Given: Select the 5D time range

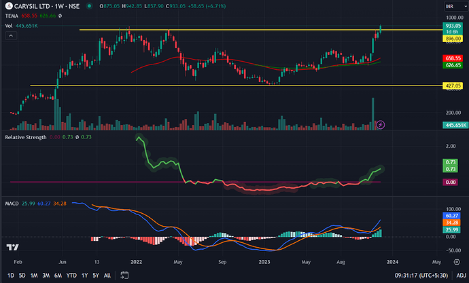Looking at the screenshot, I should click(x=22, y=276).
